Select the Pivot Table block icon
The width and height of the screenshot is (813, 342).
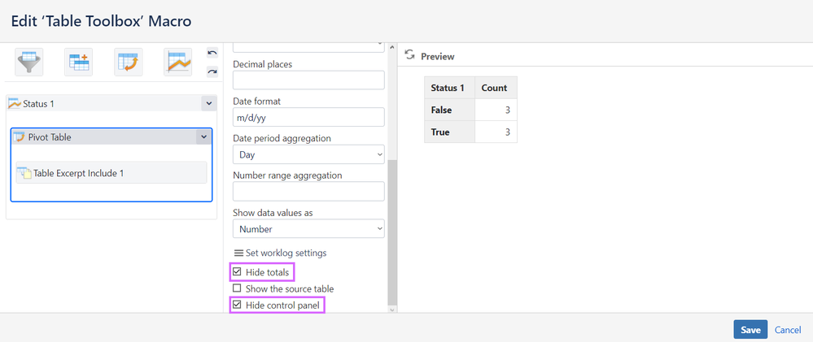[20, 137]
